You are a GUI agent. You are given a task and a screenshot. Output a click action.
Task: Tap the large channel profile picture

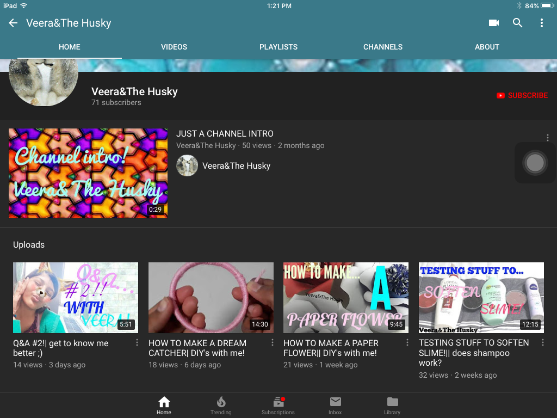point(44,83)
